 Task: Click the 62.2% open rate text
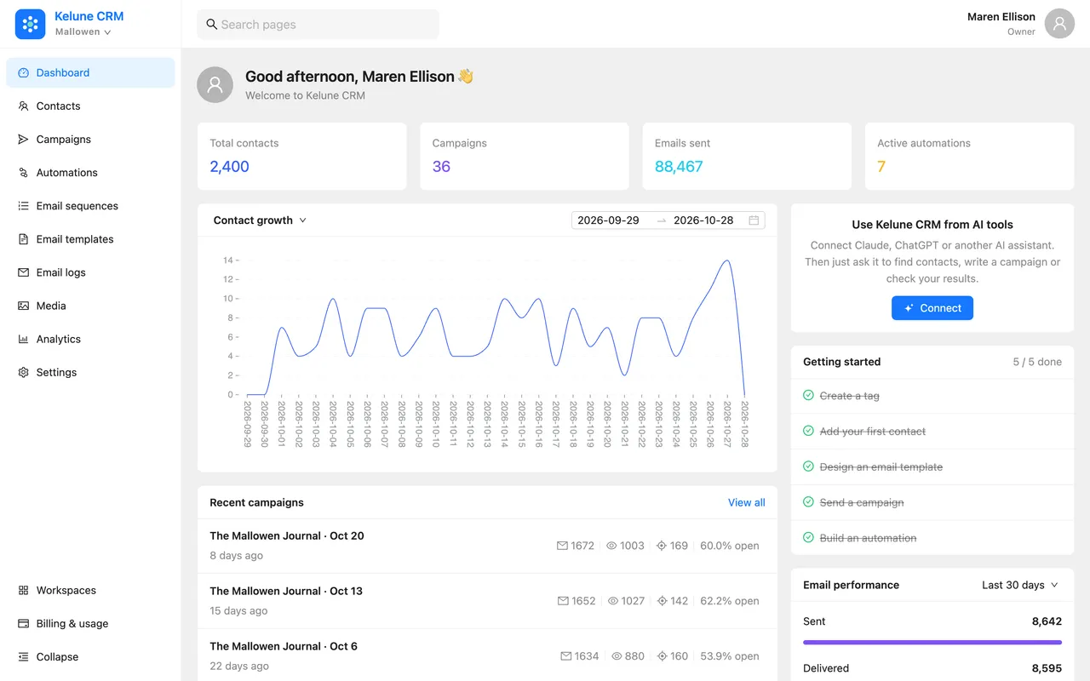click(x=730, y=601)
